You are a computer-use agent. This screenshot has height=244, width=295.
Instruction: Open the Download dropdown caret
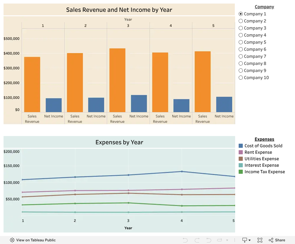click(250, 240)
